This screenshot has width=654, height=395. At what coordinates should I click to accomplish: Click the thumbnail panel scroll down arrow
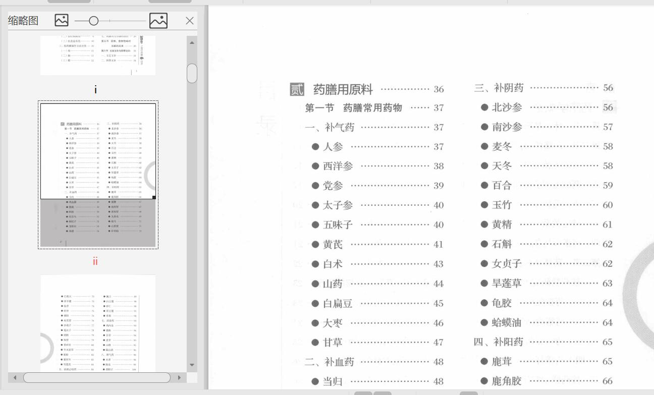tap(192, 365)
